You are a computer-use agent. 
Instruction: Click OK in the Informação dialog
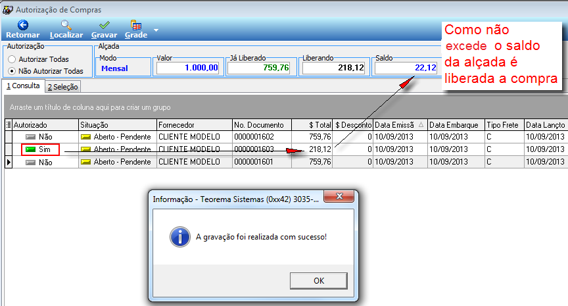[319, 281]
